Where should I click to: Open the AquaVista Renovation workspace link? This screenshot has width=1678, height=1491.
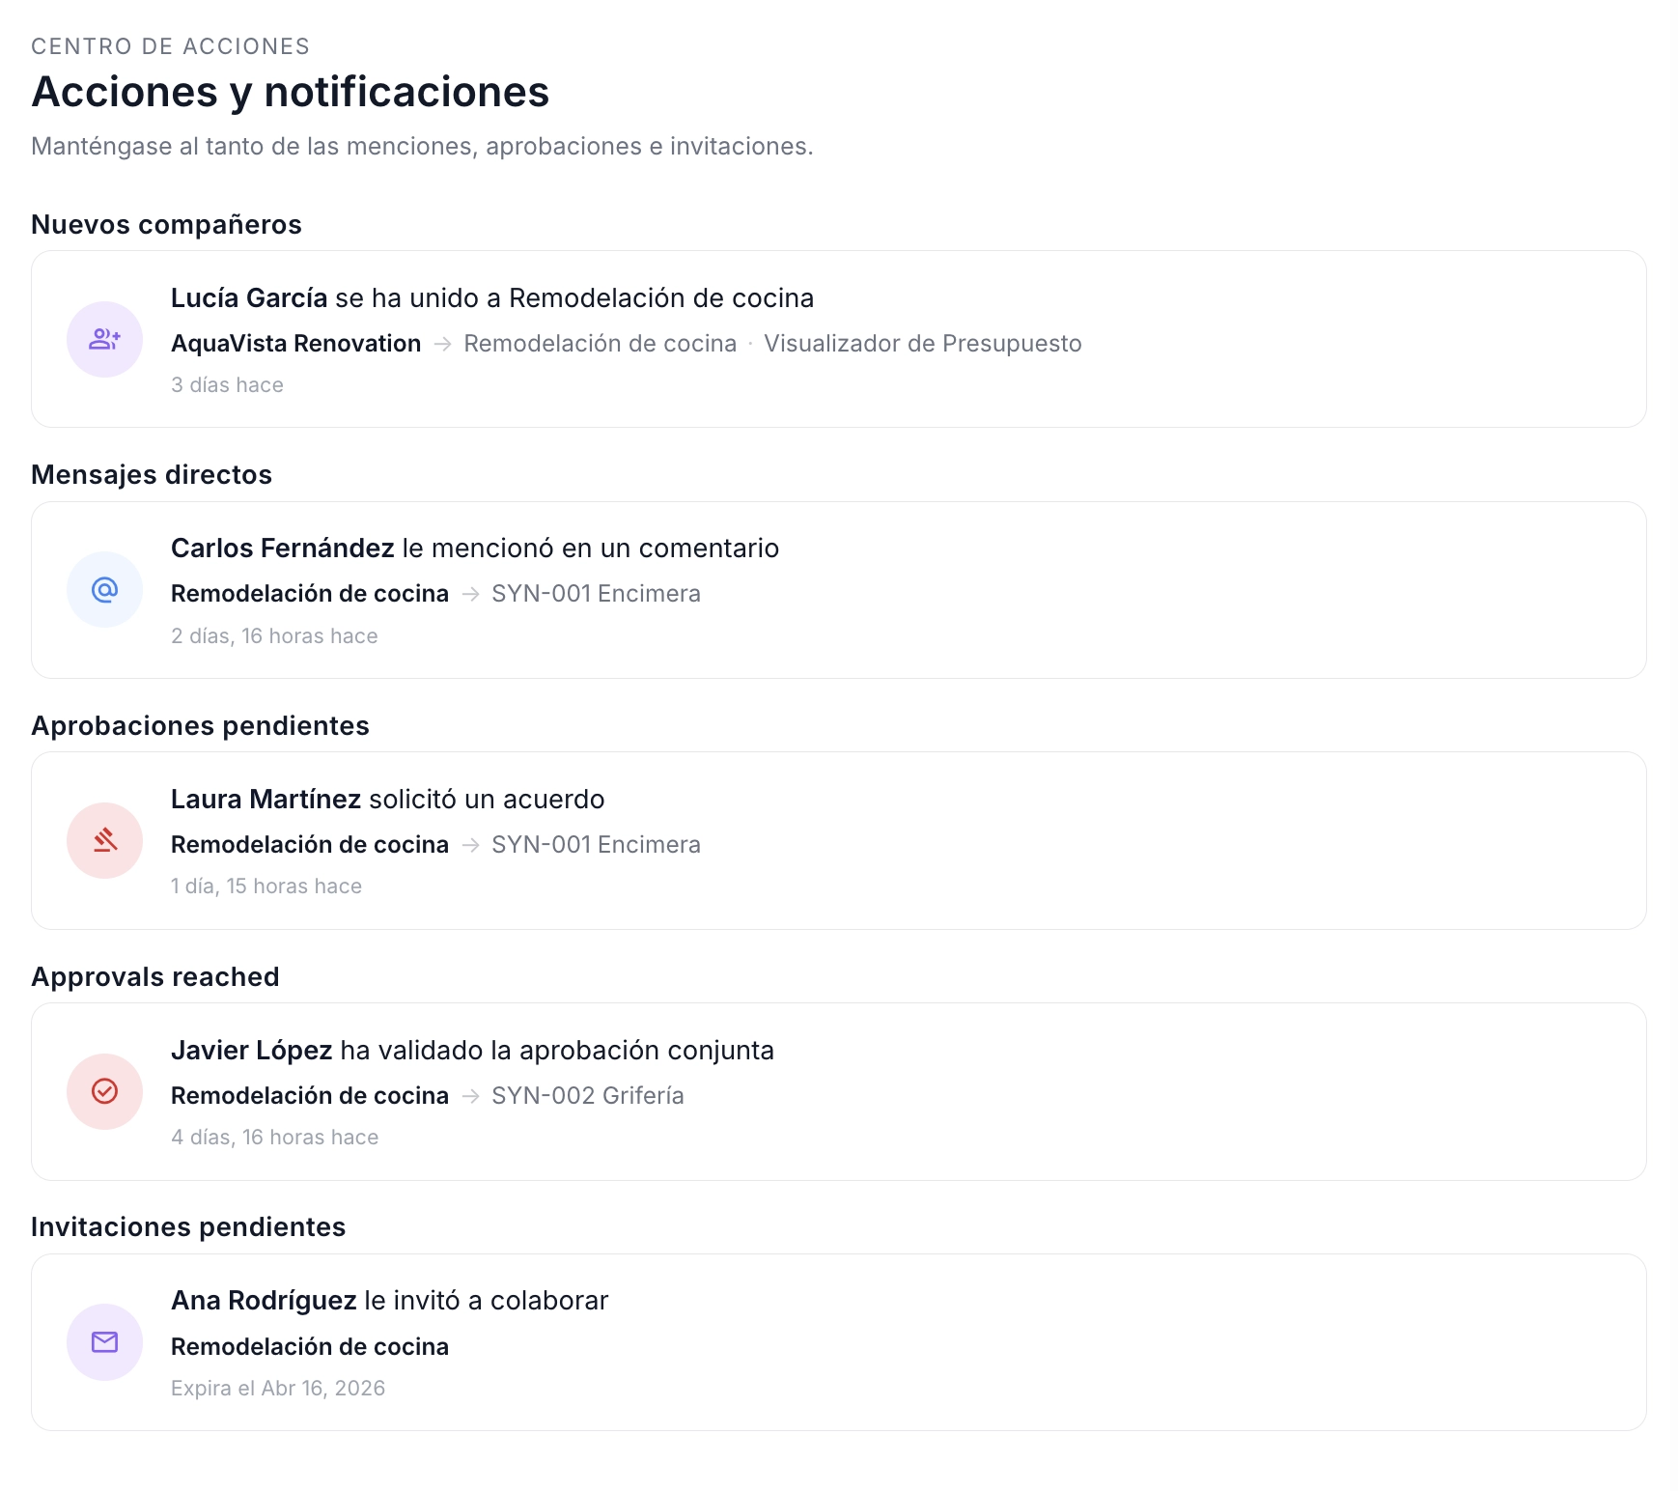pos(295,344)
